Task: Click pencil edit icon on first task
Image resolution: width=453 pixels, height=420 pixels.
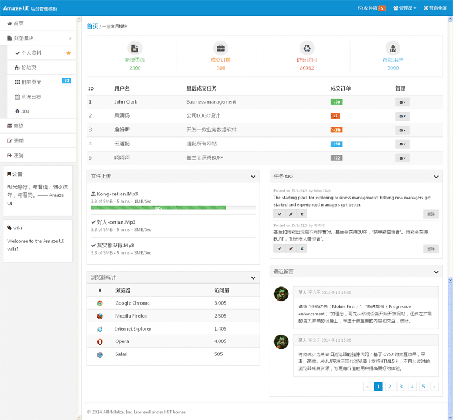Action: pos(290,214)
